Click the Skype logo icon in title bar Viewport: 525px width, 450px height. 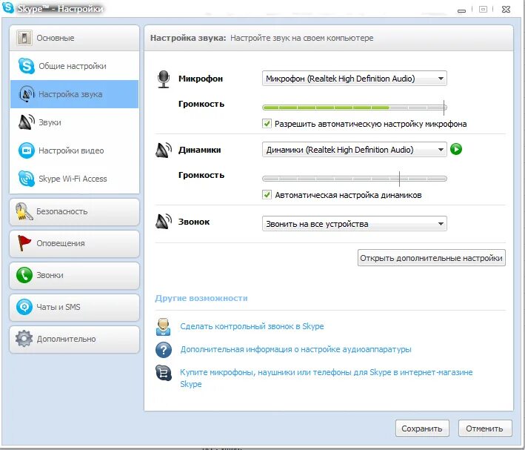click(x=7, y=7)
